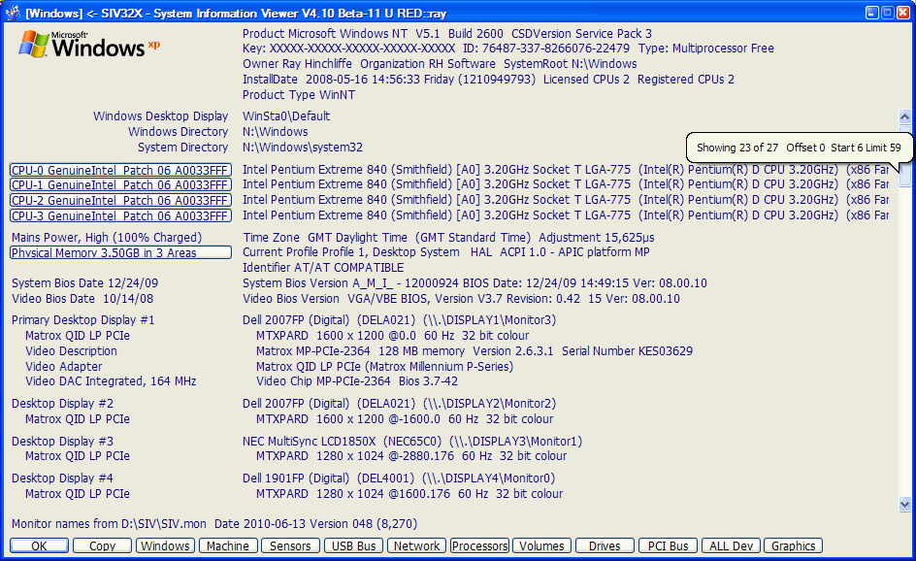Screen dimensions: 916x561
Task: Click the scrollbar up arrow
Action: click(905, 116)
